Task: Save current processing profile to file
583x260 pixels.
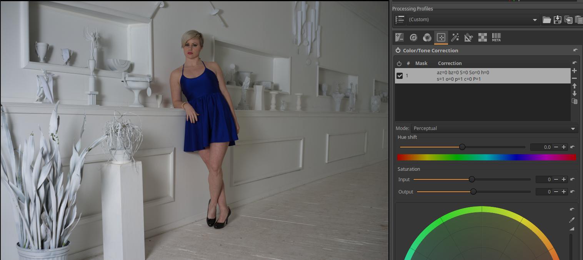Action: [557, 20]
